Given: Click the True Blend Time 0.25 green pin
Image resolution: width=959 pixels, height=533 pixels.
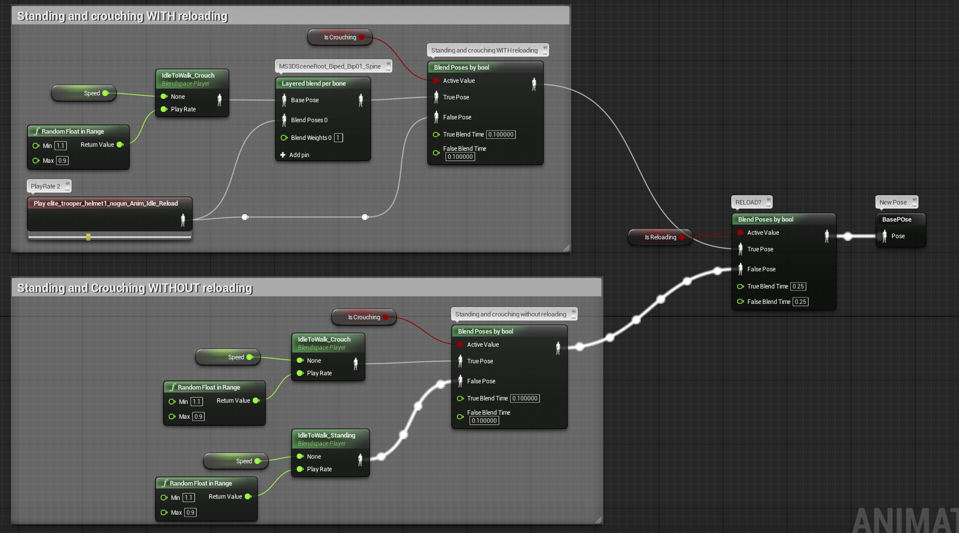Looking at the screenshot, I should (x=740, y=286).
